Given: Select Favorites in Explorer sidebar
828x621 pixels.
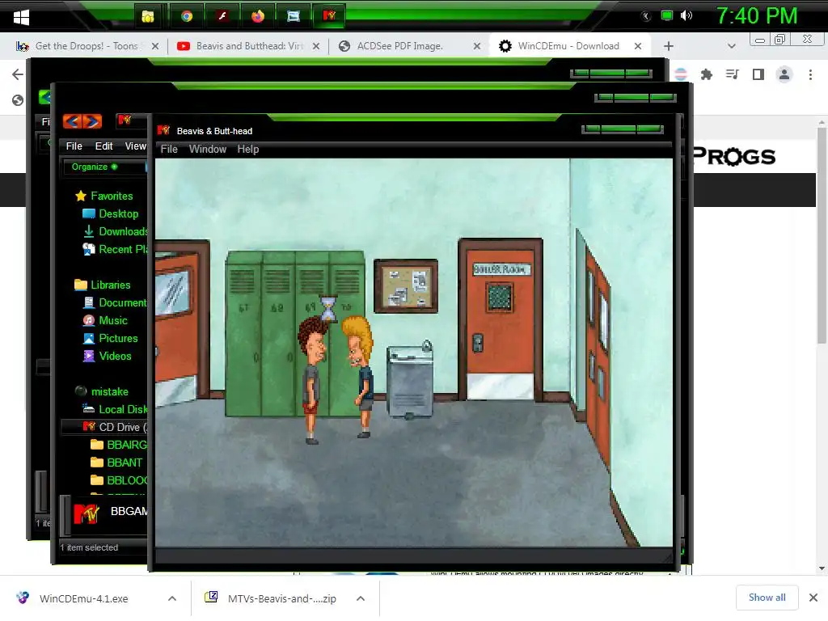Looking at the screenshot, I should click(x=104, y=196).
